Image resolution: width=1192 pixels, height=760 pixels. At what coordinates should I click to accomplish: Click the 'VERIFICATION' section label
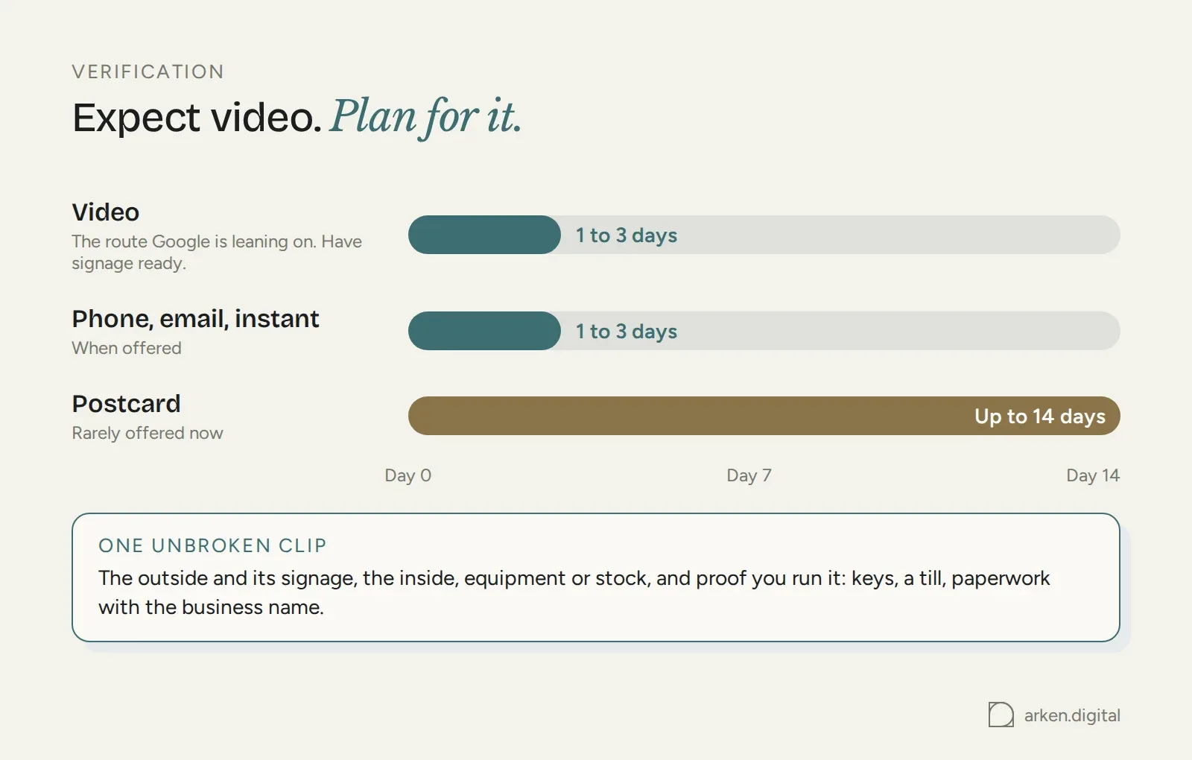(x=148, y=72)
